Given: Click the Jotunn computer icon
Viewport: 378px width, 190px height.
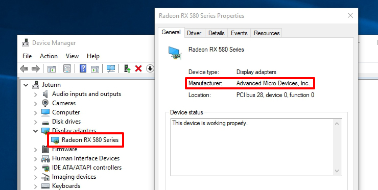Looking at the screenshot, I should tap(36, 85).
